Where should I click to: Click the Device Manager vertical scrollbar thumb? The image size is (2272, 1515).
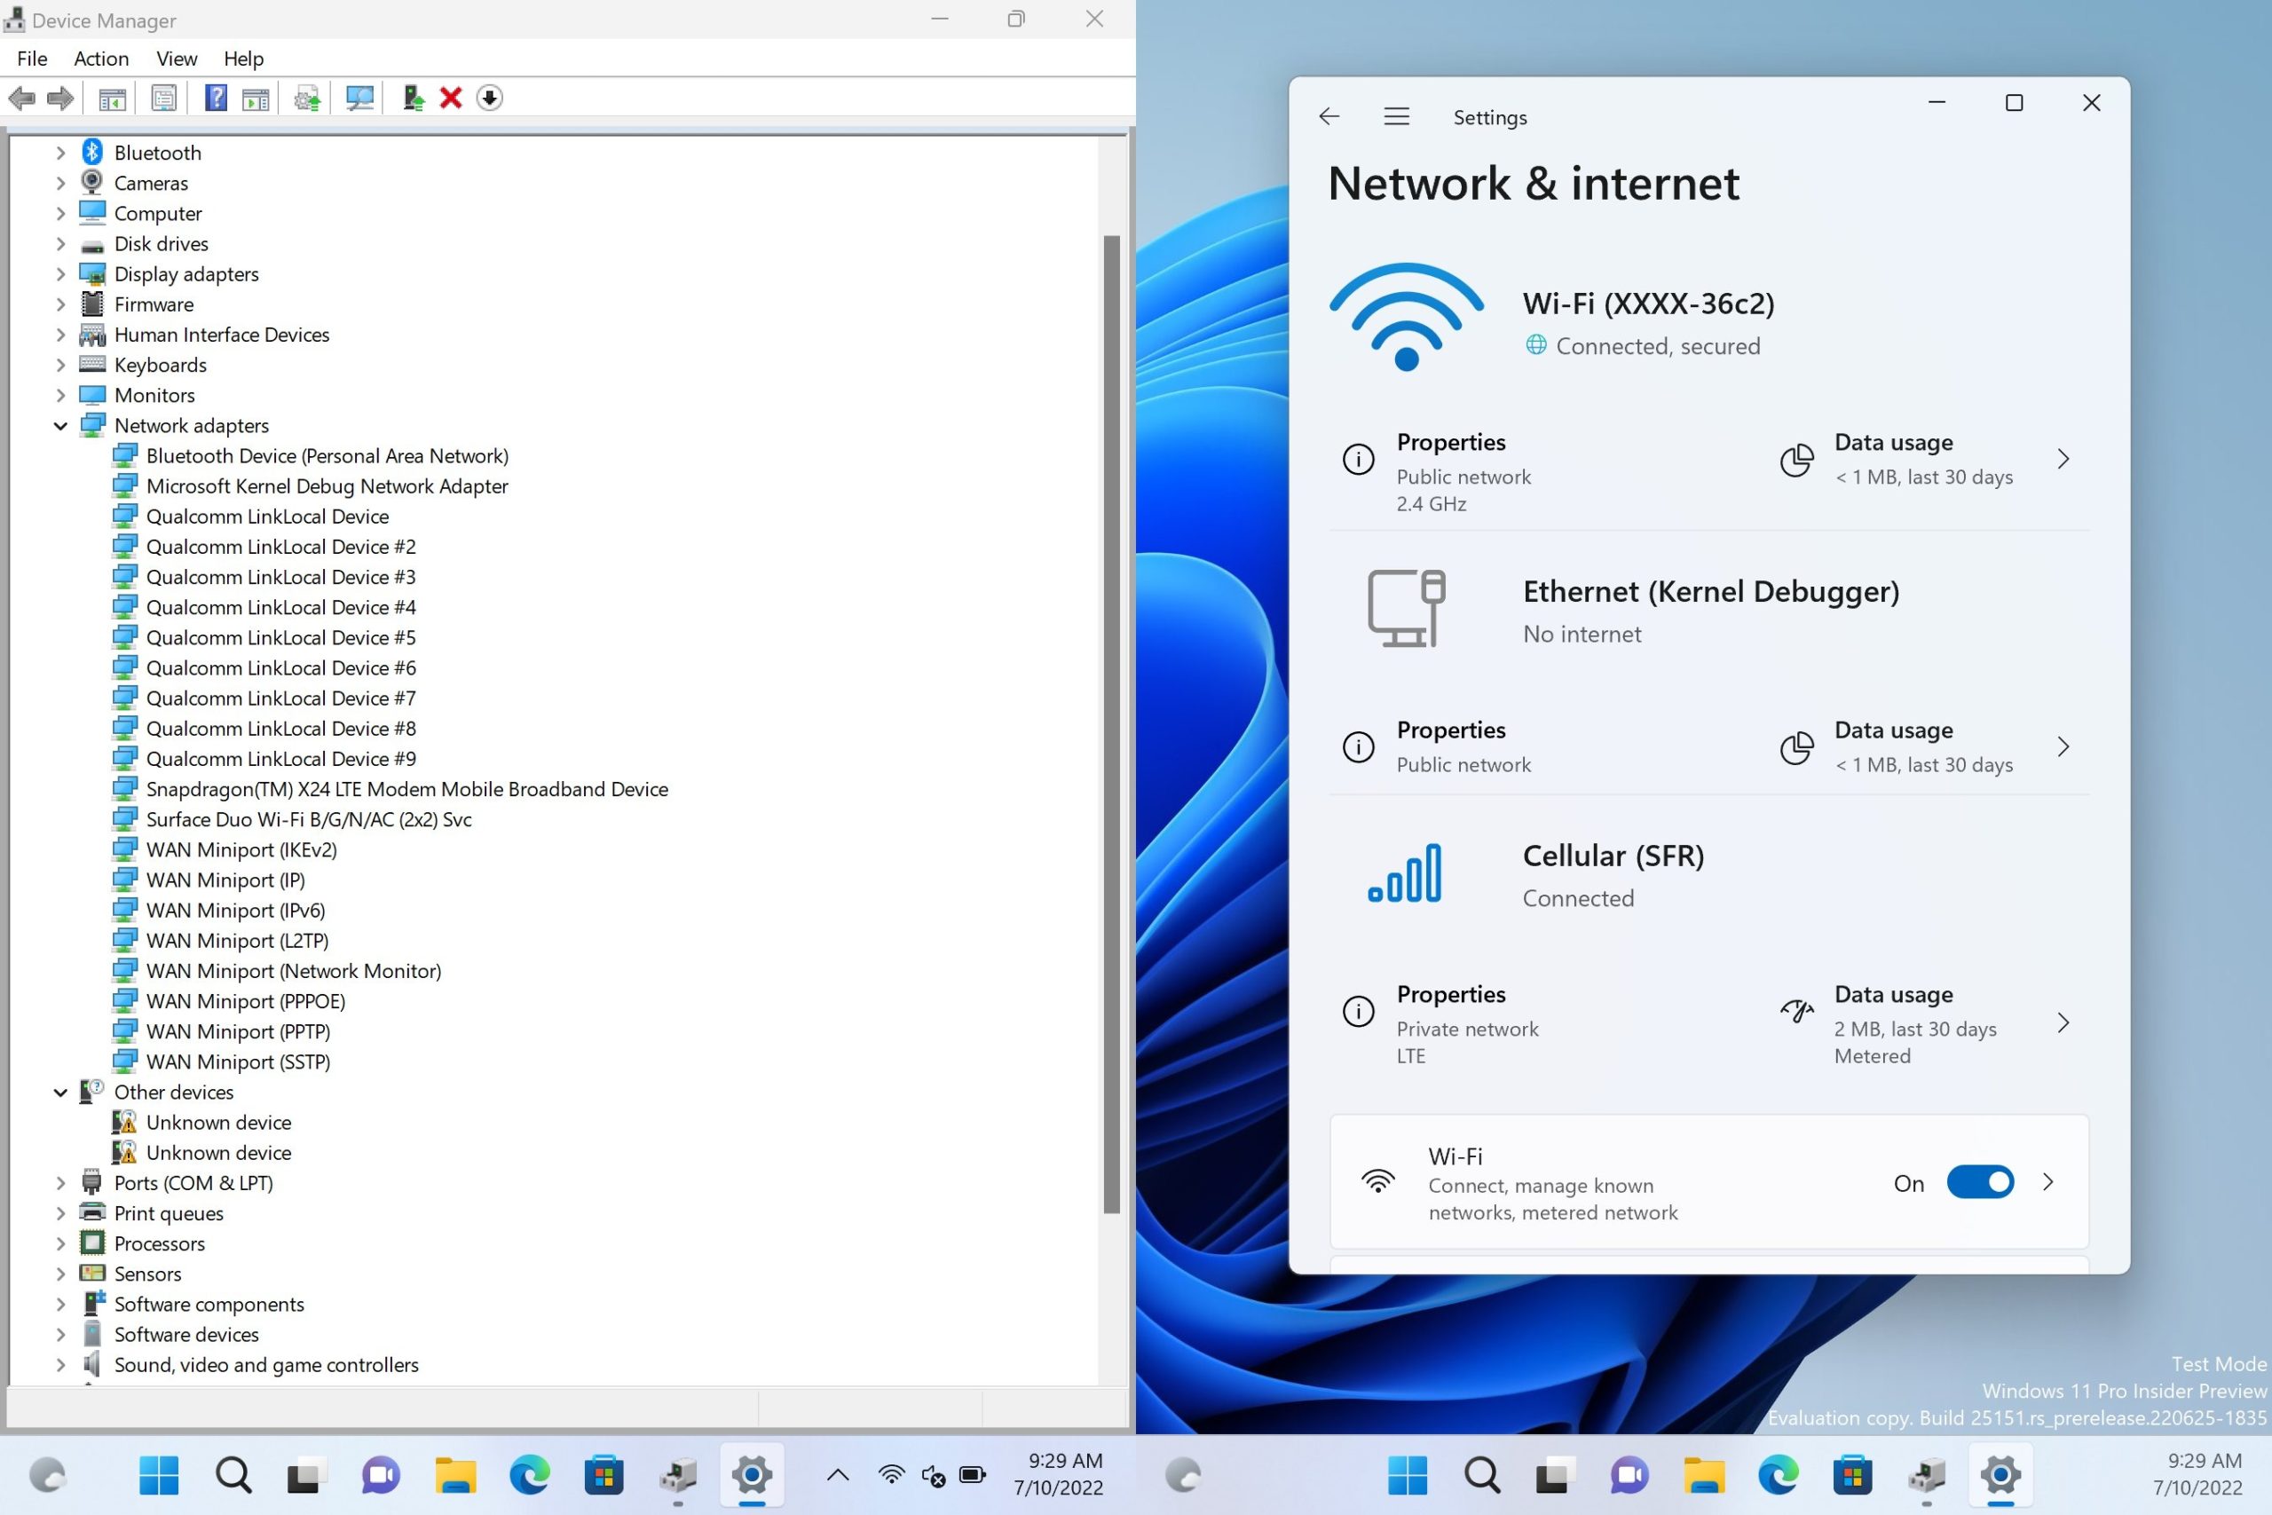pyautogui.click(x=1112, y=723)
